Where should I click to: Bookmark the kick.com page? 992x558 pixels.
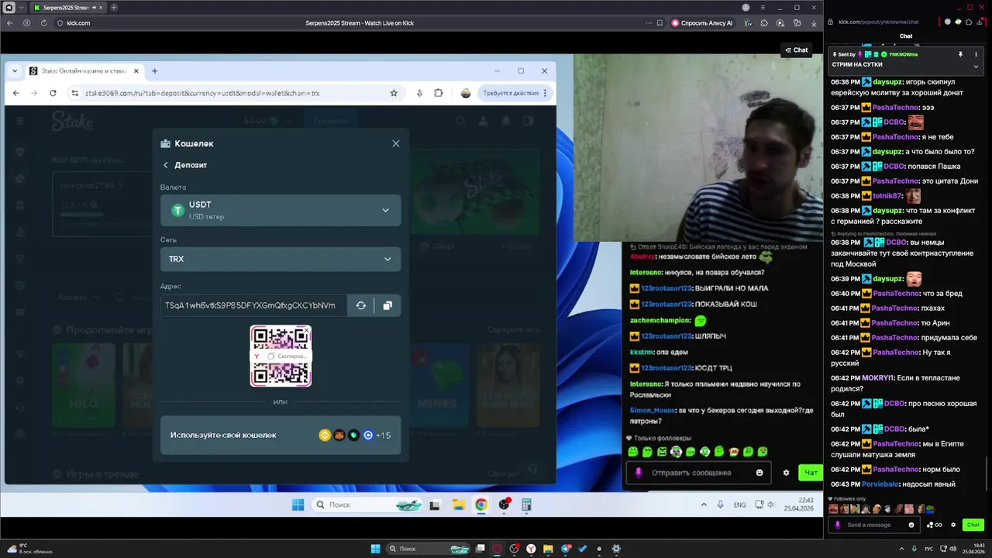coord(660,23)
